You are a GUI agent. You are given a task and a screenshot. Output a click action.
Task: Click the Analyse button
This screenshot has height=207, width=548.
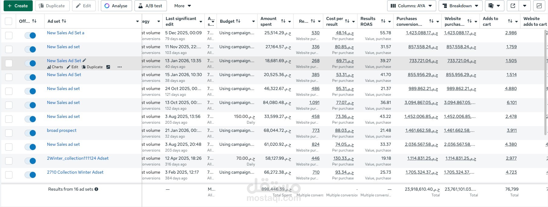116,6
